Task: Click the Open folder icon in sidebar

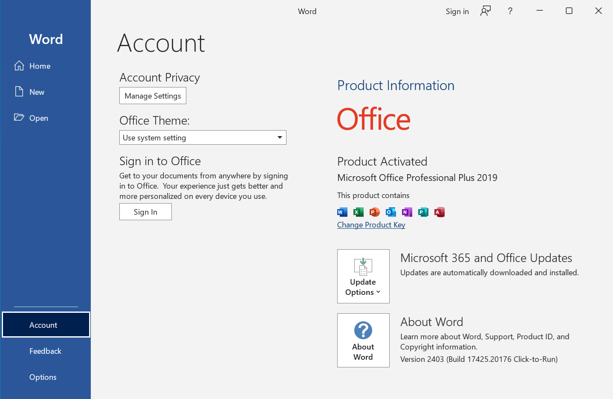Action: pos(19,117)
